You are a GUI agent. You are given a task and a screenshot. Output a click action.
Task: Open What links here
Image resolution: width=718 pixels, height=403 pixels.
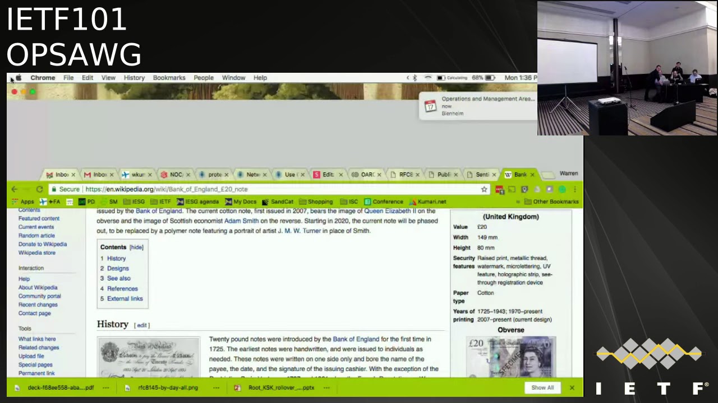point(37,339)
